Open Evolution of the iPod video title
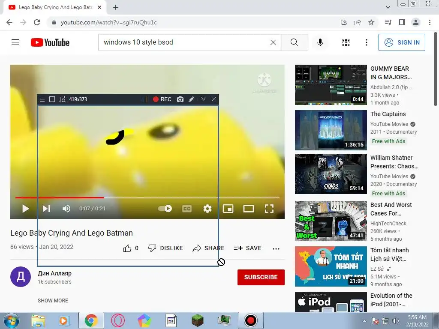 tap(391, 299)
